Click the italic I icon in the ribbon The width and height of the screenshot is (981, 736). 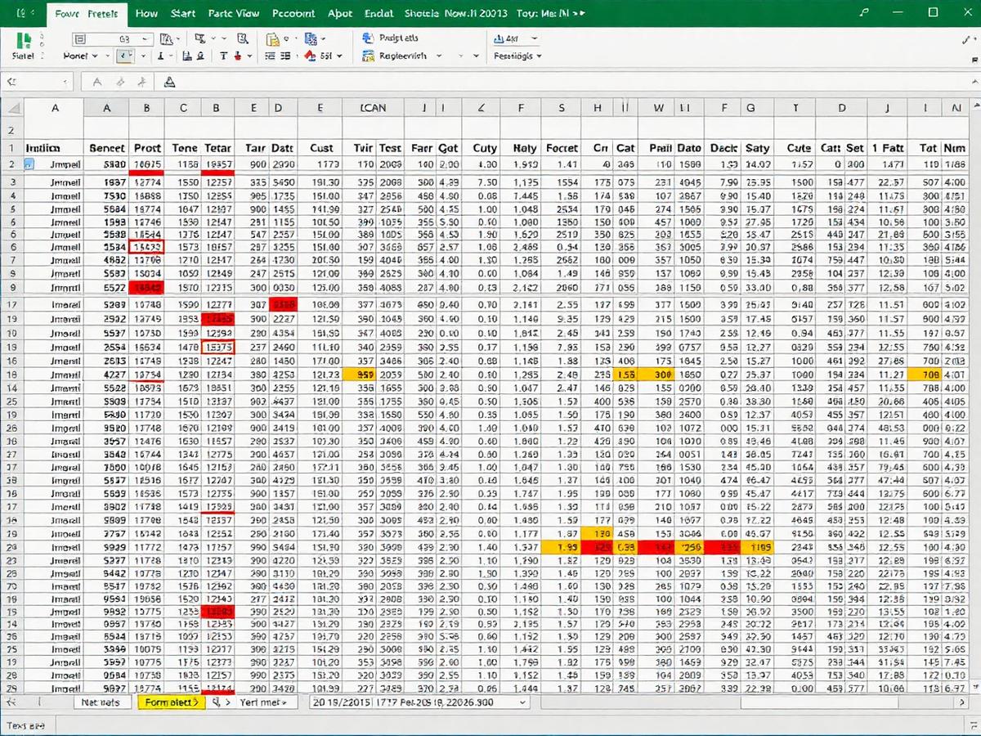(160, 56)
